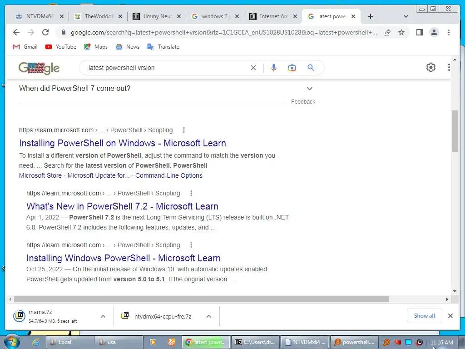
Task: Open options for Installing Windows PowerShell result
Action: pos(191,245)
